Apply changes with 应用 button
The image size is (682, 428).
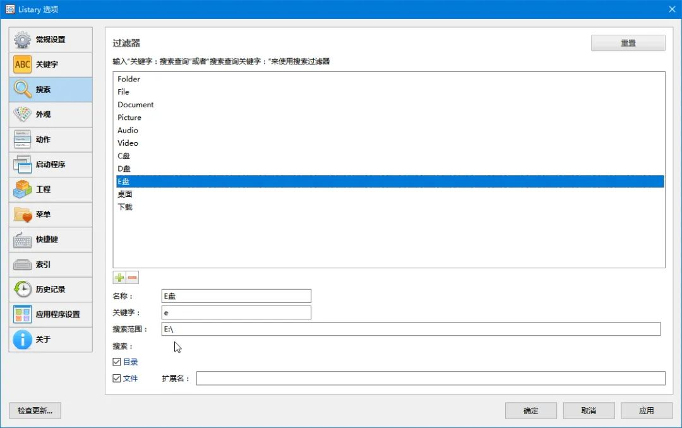click(647, 410)
